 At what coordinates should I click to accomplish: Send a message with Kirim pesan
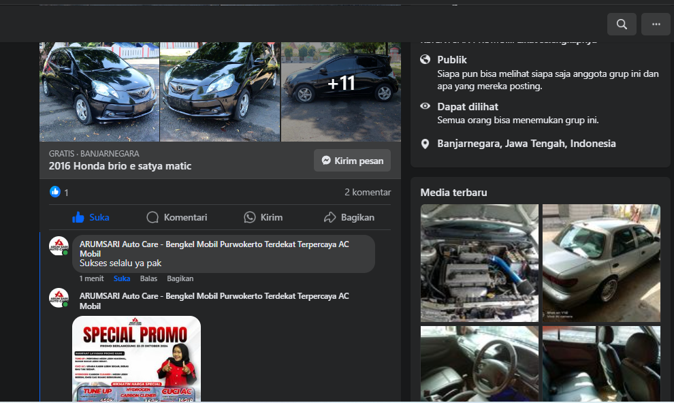[x=352, y=160]
